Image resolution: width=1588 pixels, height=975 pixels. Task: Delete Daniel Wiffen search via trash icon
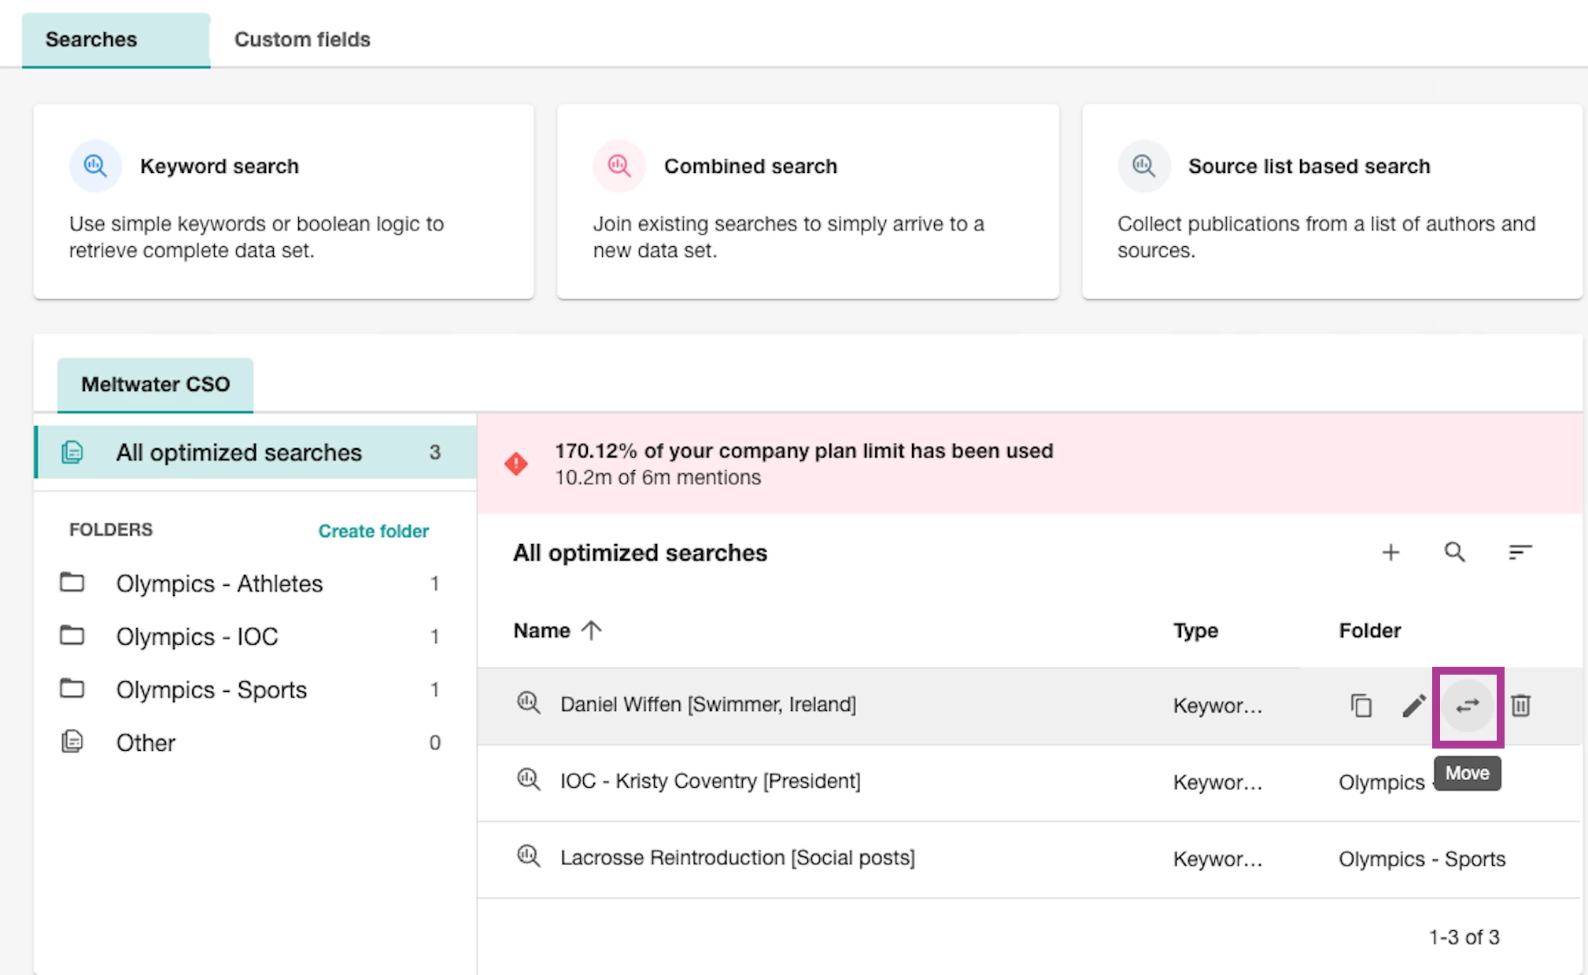1520,705
